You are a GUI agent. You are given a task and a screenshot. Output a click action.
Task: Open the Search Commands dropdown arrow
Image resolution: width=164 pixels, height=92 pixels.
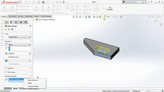click(146, 2)
